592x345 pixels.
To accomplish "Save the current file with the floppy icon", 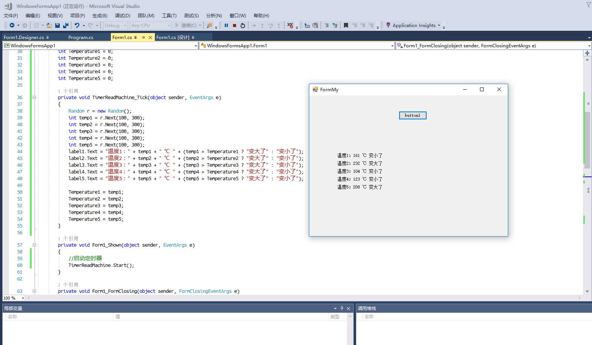I will [58, 26].
